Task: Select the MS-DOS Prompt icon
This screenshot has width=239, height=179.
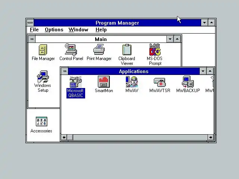Action: (x=155, y=50)
